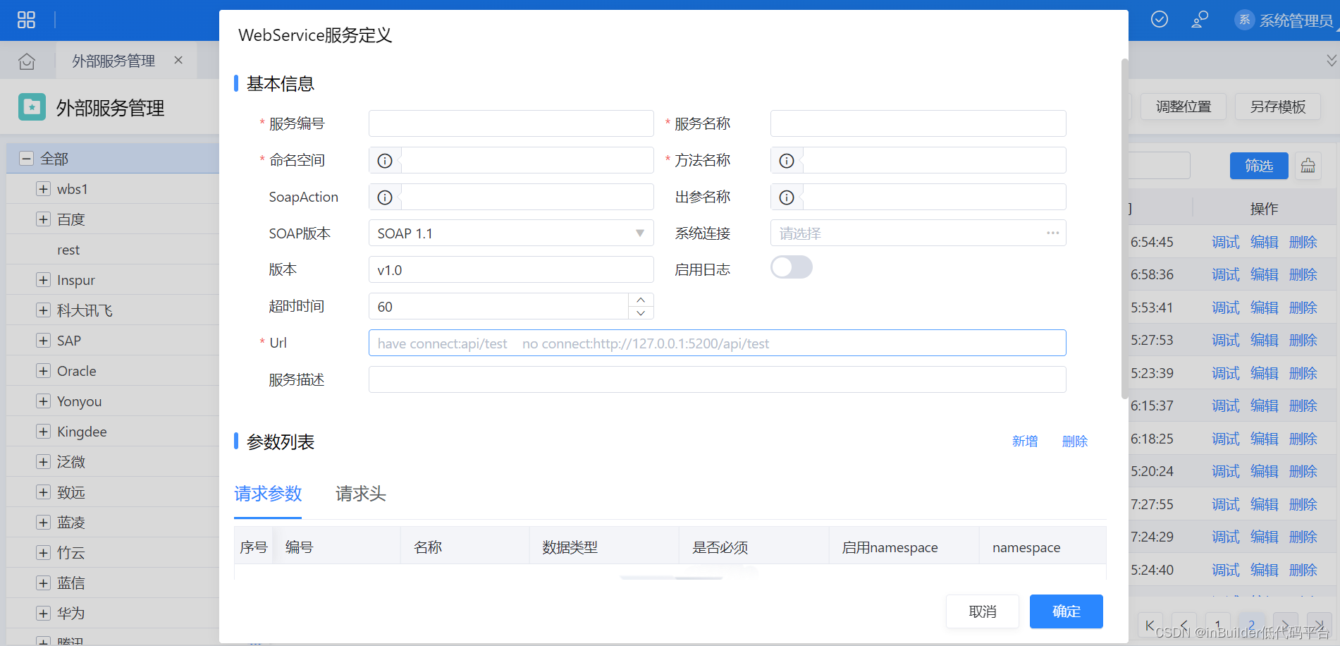
Task: Expand the tab bar overflow chevron
Action: (1332, 61)
